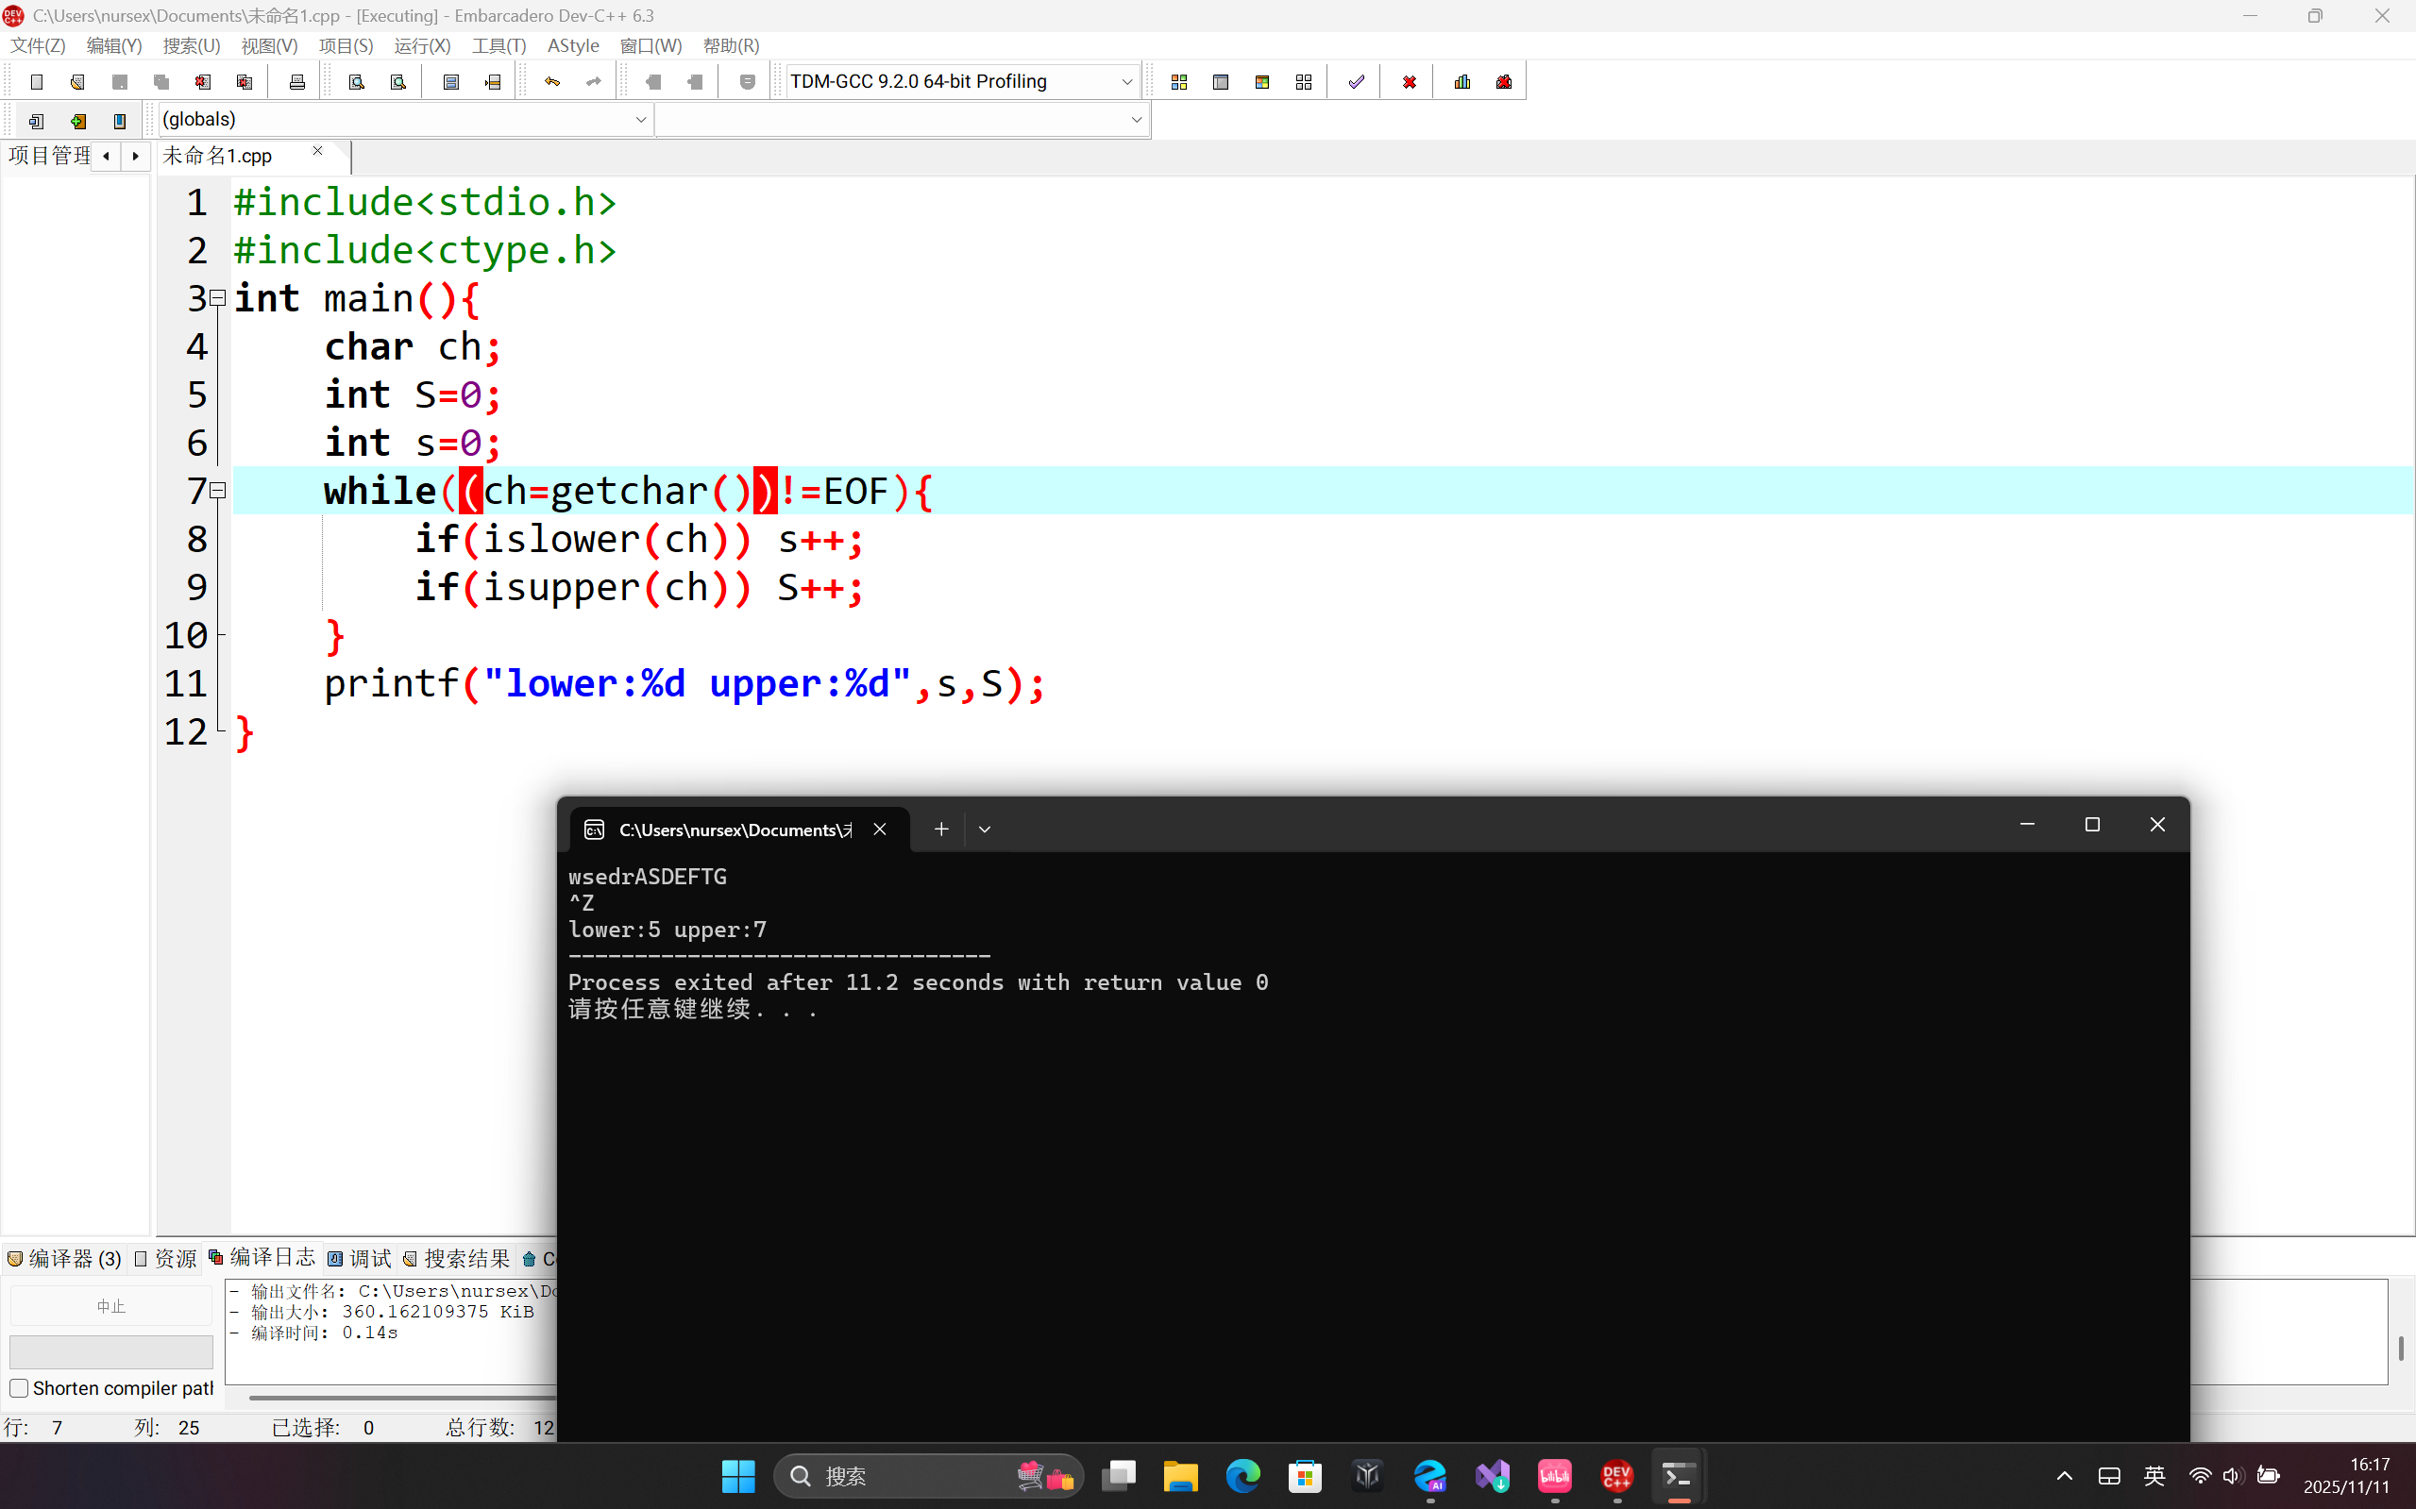
Task: Click the Profile analysis bar chart icon
Action: (1462, 82)
